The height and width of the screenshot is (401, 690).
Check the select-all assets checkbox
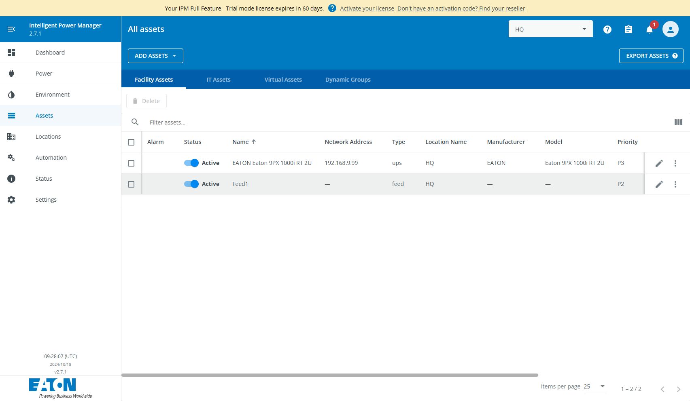[131, 142]
